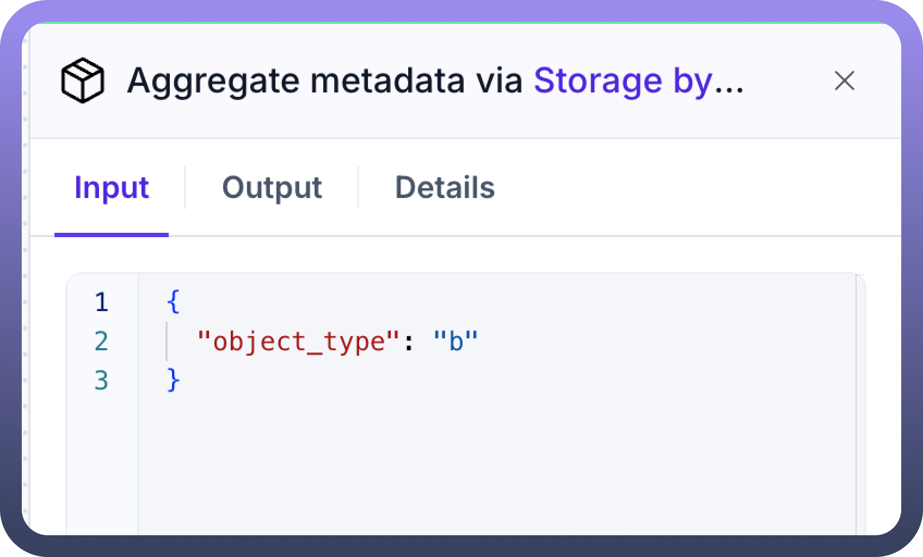The image size is (923, 557).
Task: Close the Aggregate metadata panel
Action: point(844,81)
